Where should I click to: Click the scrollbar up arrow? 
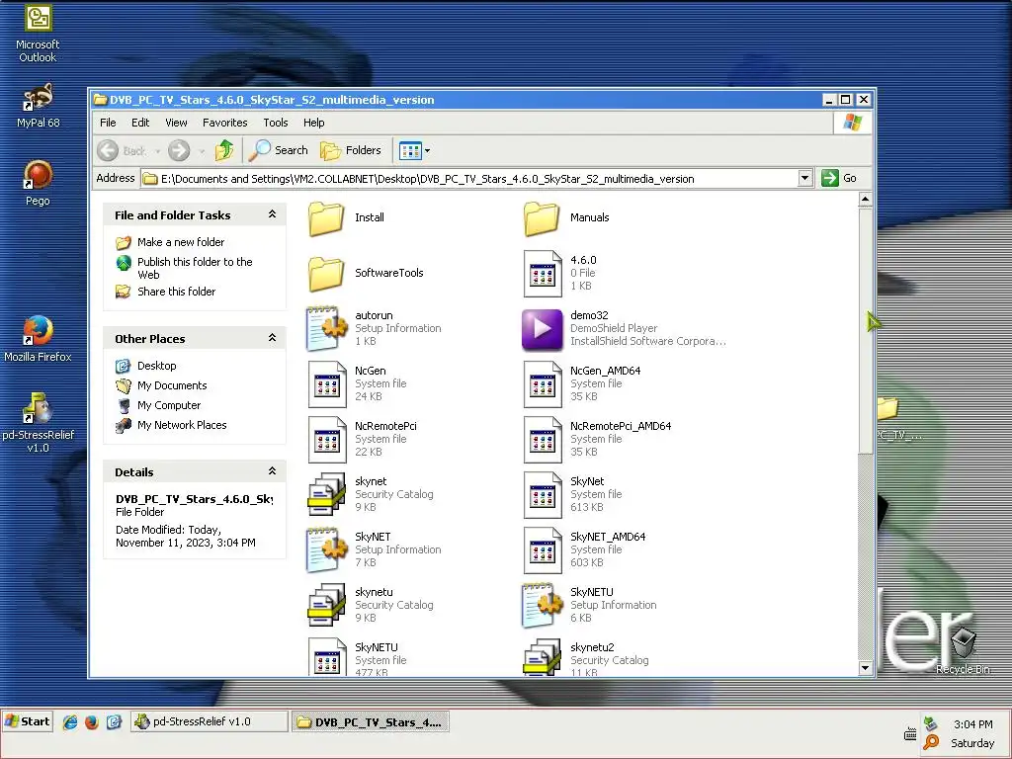(x=866, y=199)
